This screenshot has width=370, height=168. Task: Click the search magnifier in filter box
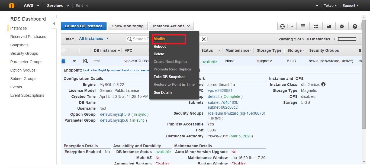point(130,39)
